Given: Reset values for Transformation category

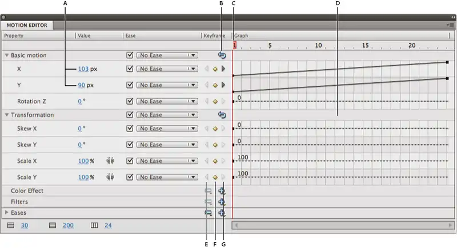Looking at the screenshot, I should coord(222,115).
